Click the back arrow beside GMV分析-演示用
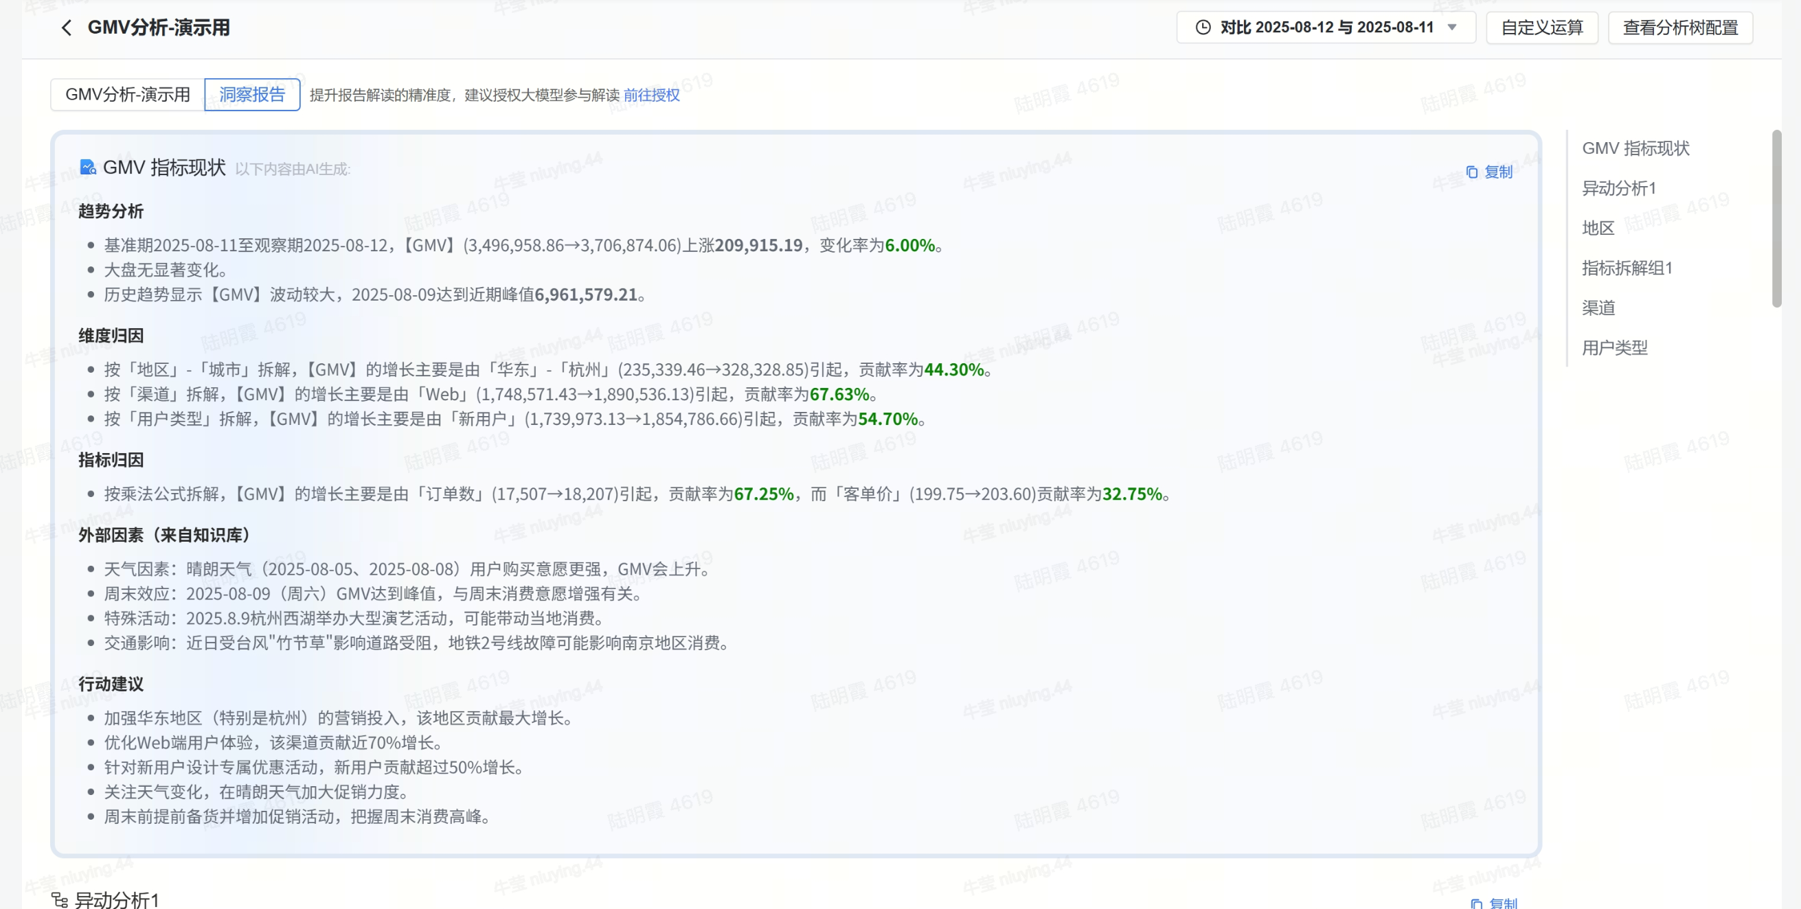 pos(67,28)
